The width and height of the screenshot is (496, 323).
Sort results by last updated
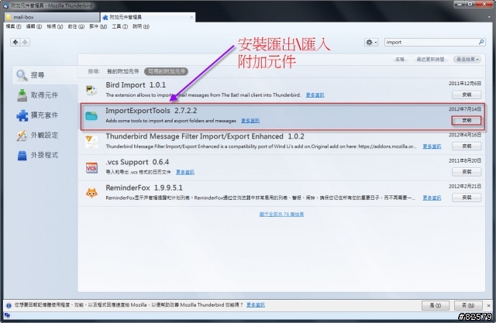(430, 59)
